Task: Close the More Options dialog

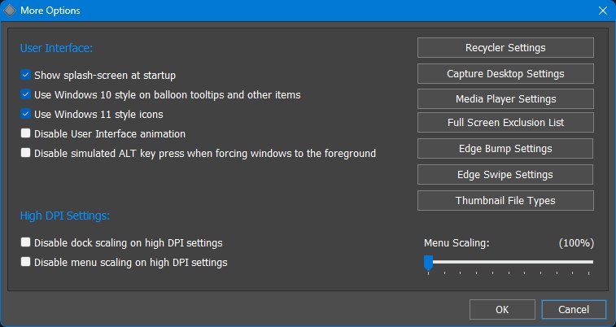Action: pos(603,11)
